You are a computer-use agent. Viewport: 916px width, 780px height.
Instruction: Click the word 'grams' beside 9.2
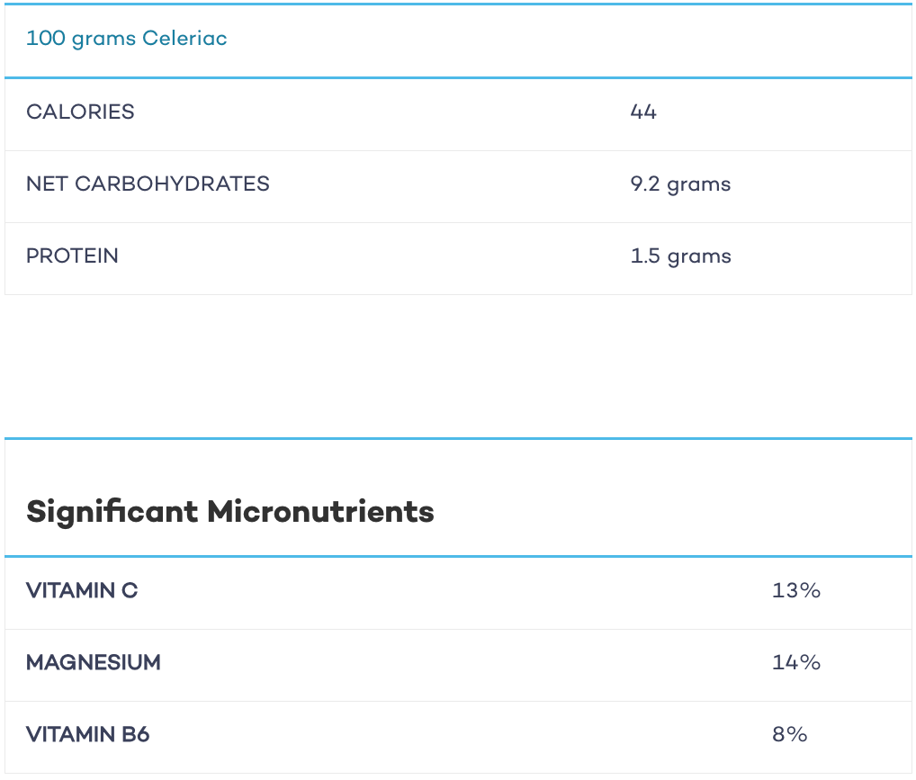[698, 186]
